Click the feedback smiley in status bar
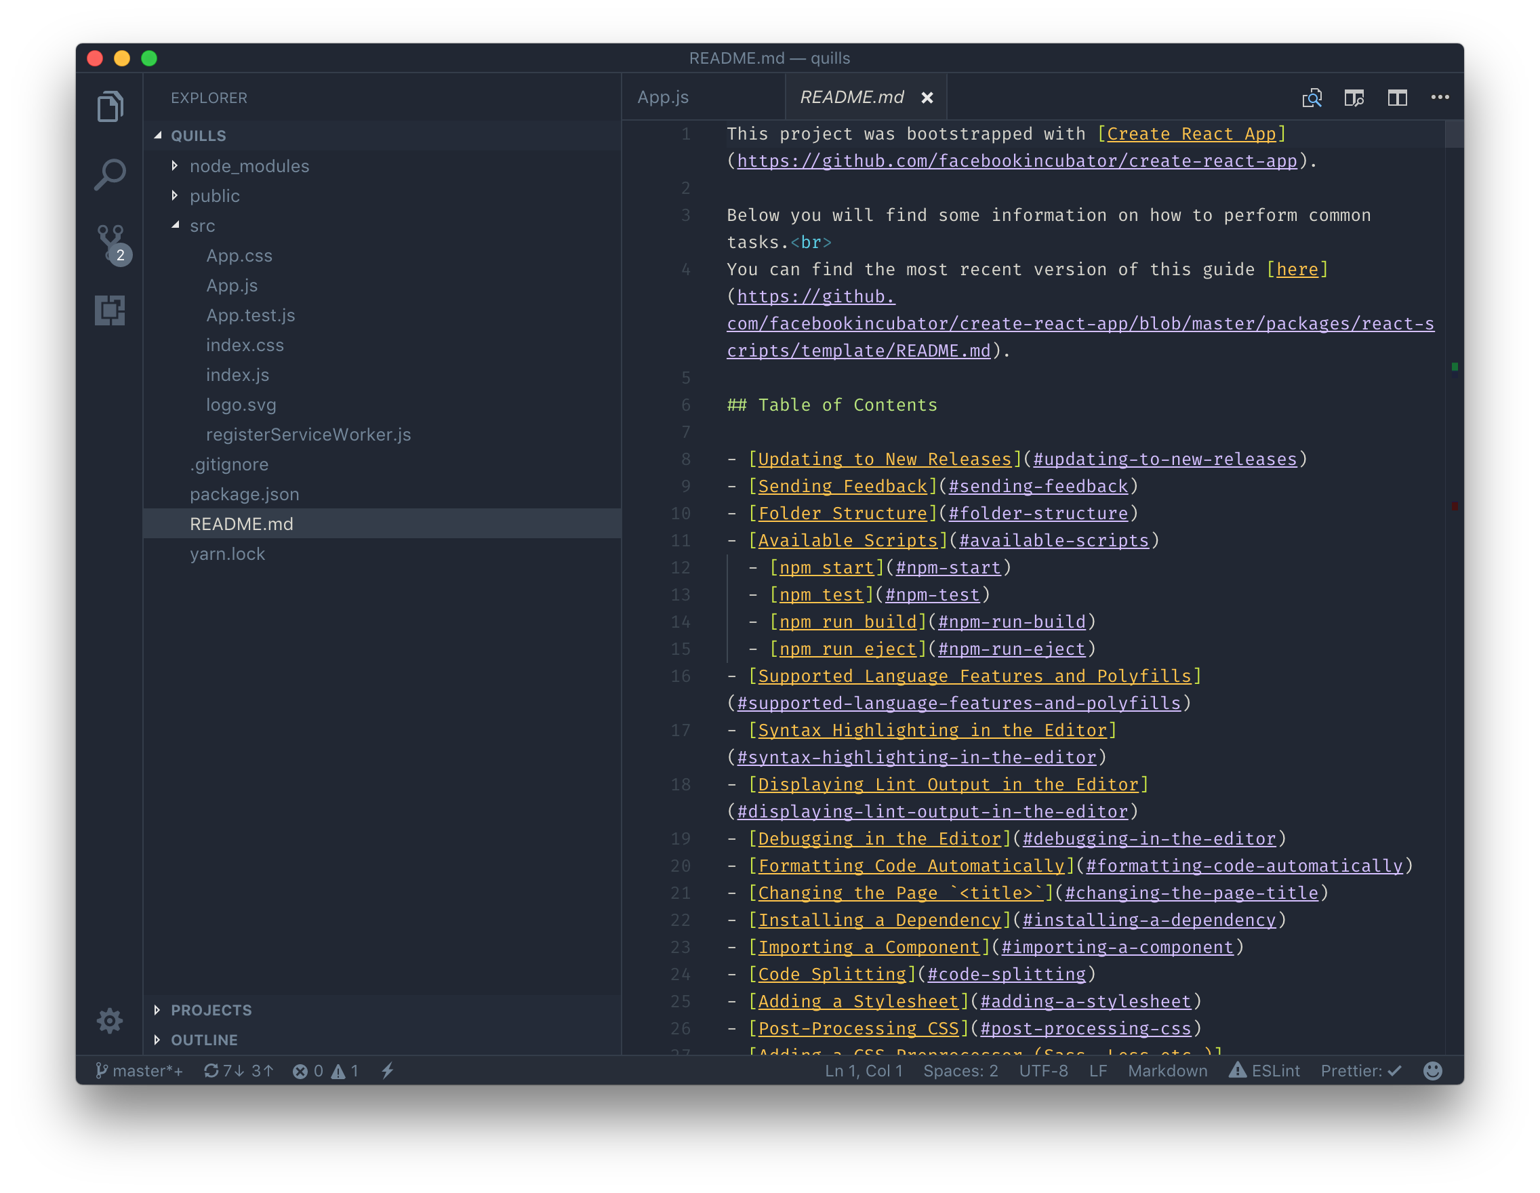The height and width of the screenshot is (1193, 1540). [1432, 1070]
